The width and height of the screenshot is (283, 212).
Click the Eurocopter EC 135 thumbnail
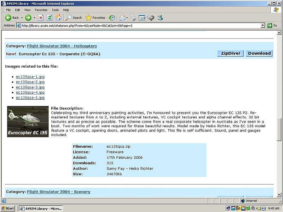click(x=28, y=122)
